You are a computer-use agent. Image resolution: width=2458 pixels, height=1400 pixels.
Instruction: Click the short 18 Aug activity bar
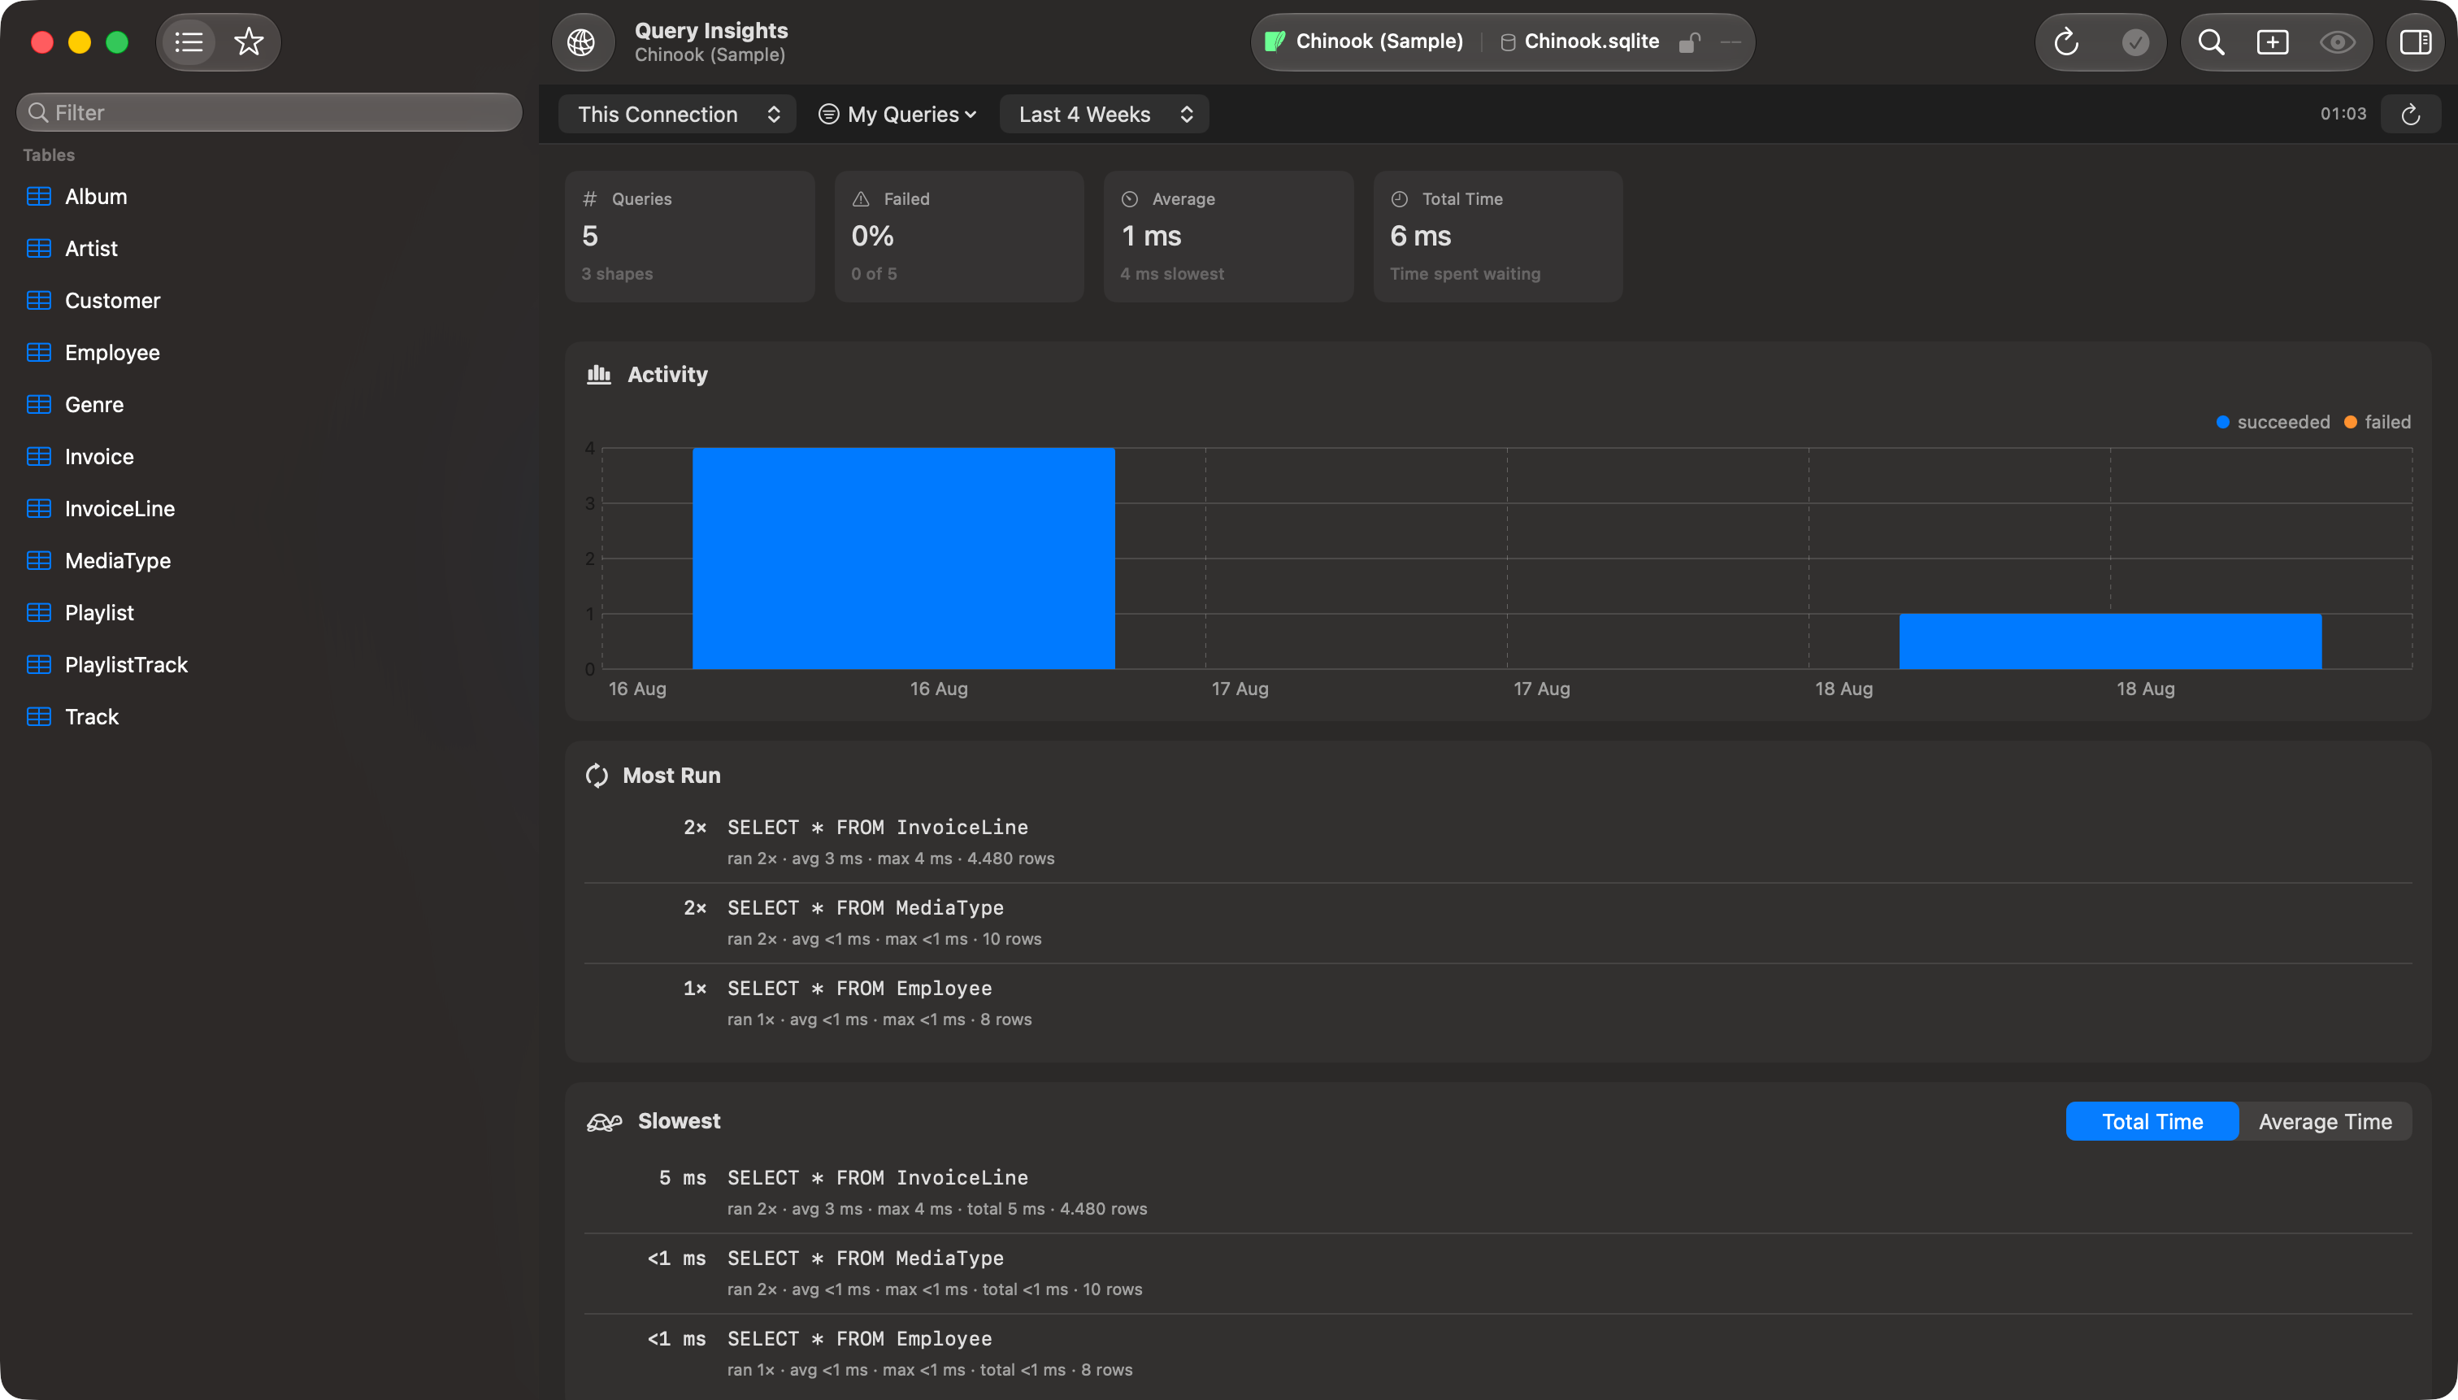(x=2110, y=641)
